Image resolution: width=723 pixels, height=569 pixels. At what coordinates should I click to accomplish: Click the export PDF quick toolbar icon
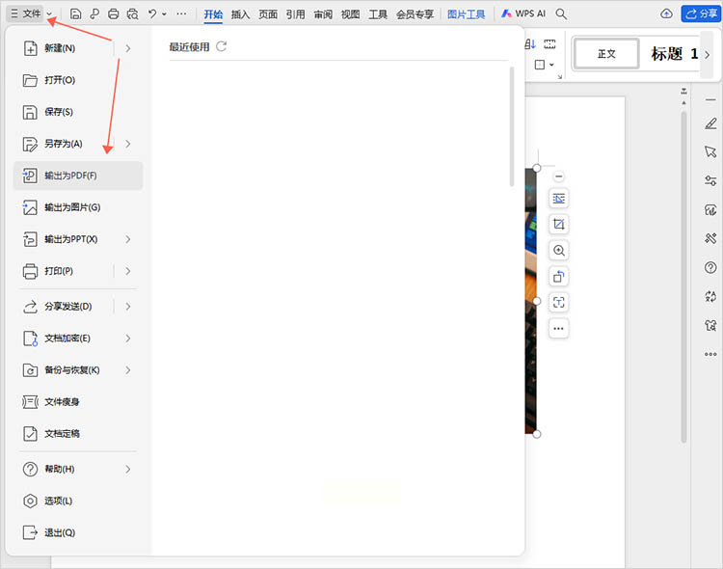[x=94, y=14]
